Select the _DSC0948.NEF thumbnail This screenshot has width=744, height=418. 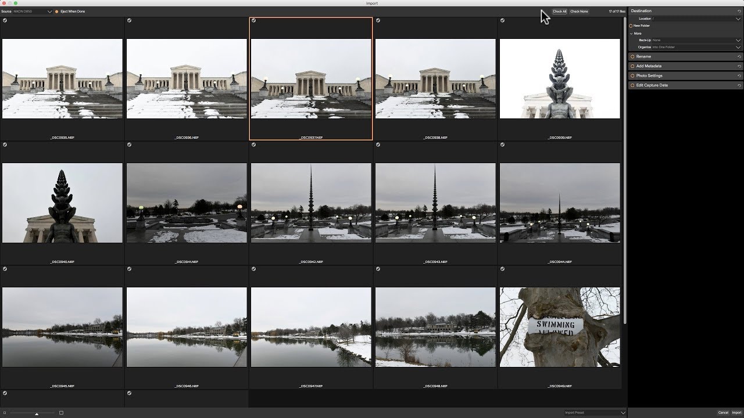pos(435,327)
